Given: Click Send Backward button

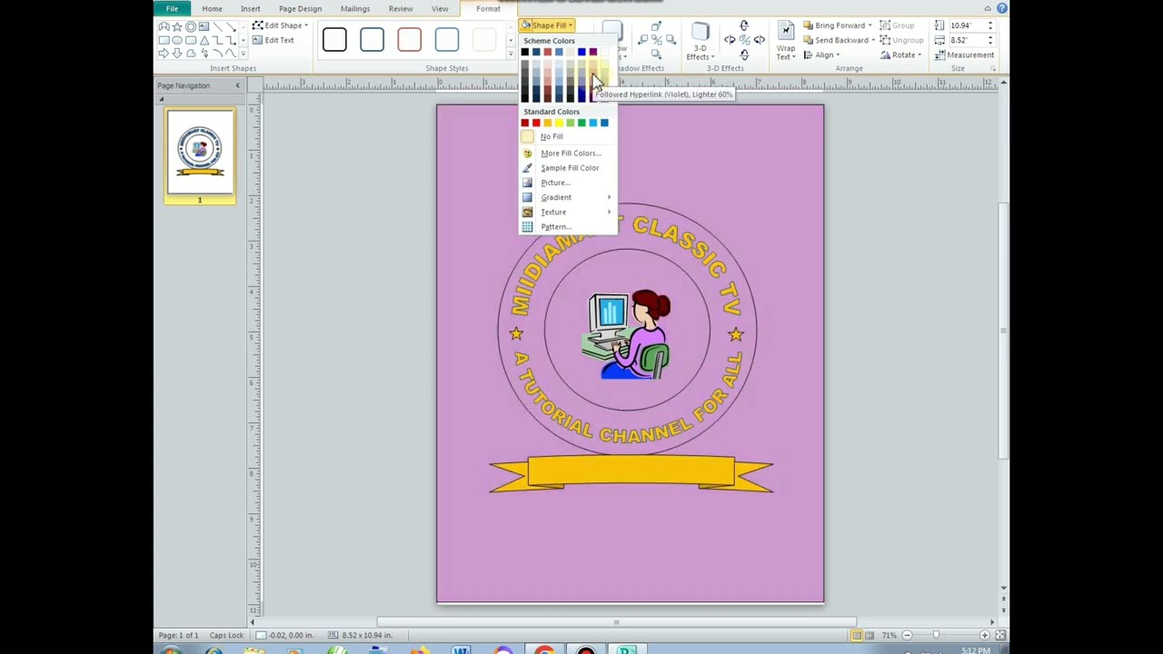Looking at the screenshot, I should [836, 40].
